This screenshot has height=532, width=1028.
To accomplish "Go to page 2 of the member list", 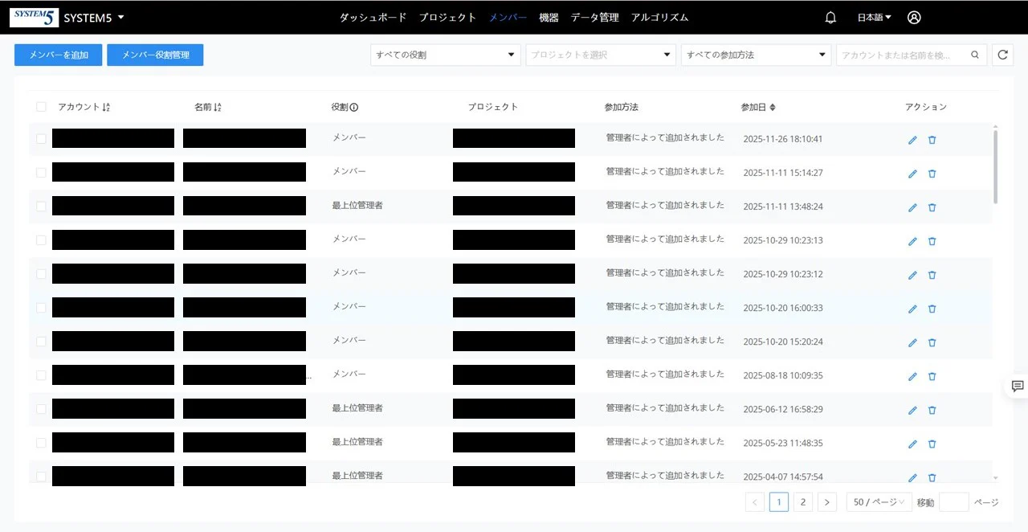I will [803, 501].
